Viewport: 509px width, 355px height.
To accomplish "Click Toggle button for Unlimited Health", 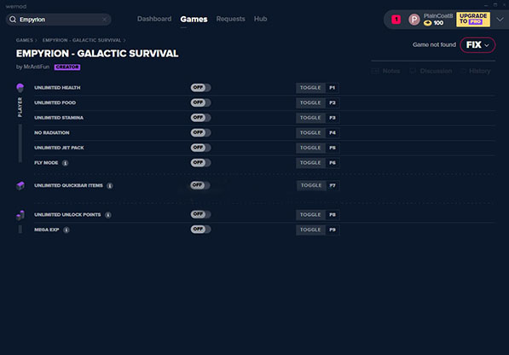I will click(x=310, y=88).
